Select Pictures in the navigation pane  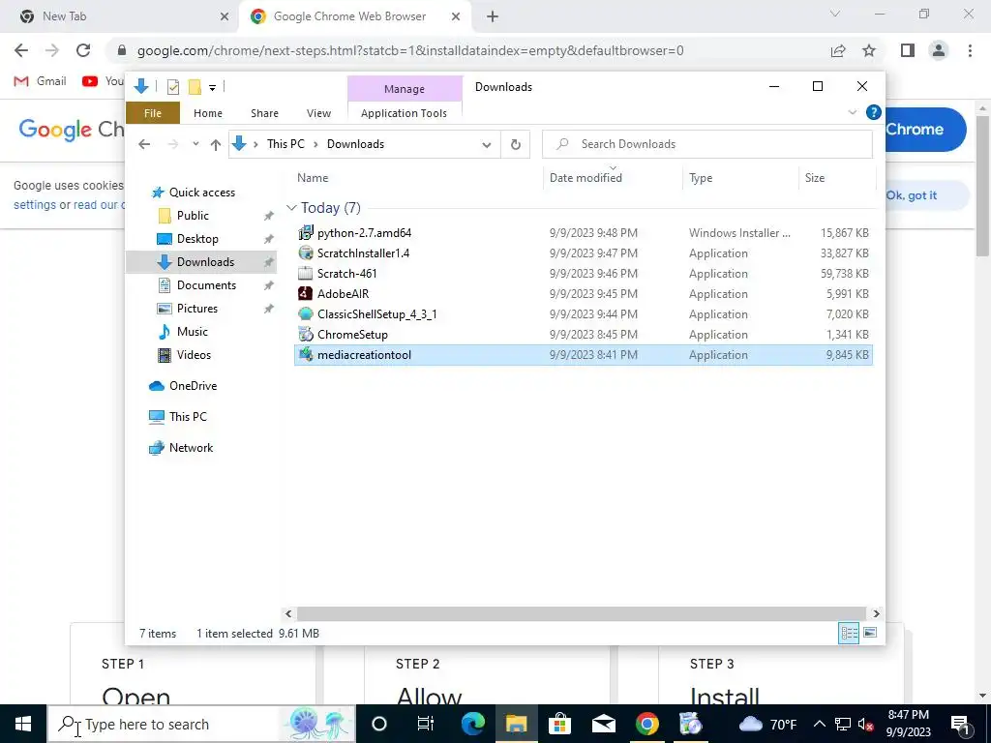pos(197,309)
